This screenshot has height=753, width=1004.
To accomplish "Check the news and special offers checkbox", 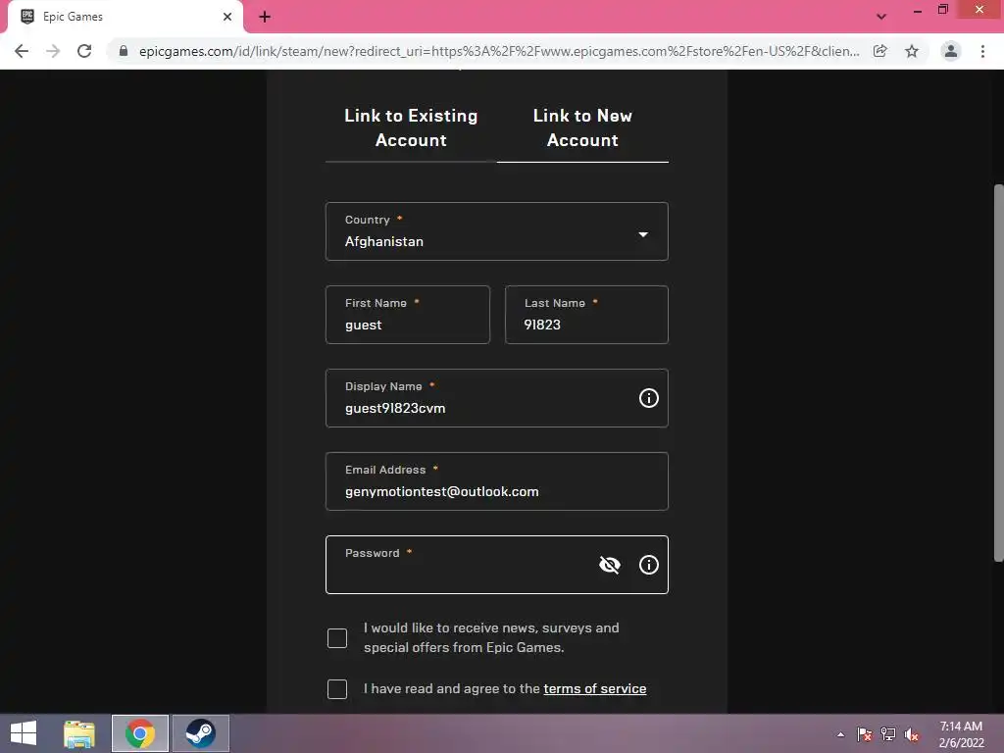I will click(x=337, y=637).
